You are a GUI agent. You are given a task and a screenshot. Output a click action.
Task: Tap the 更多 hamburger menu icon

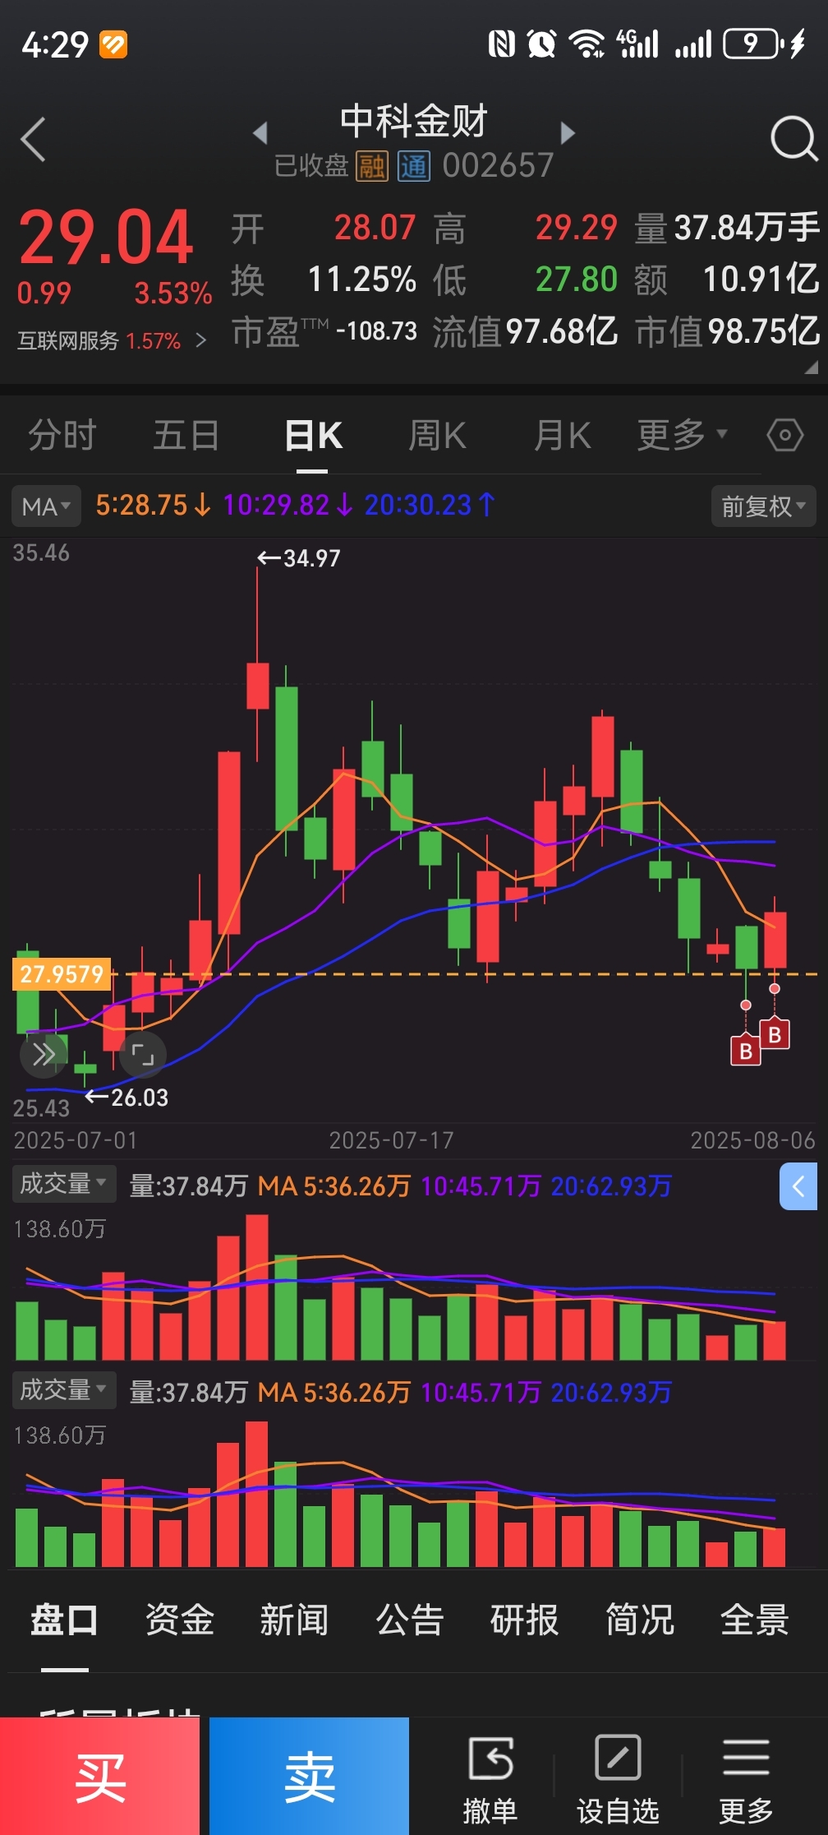746,1759
